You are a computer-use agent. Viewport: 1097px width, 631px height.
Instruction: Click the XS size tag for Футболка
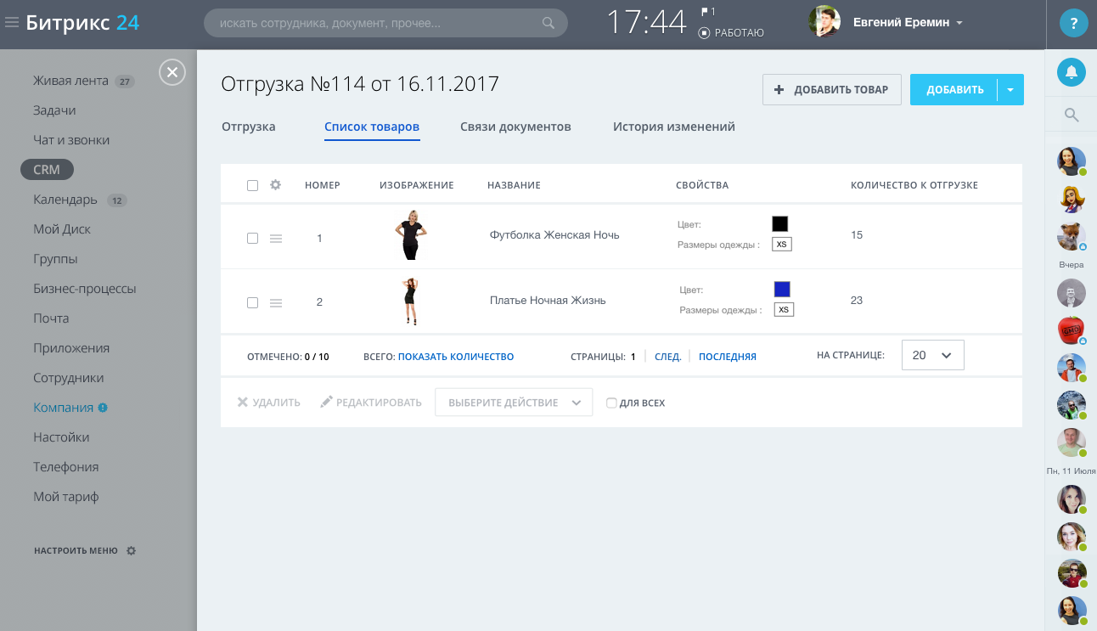click(x=782, y=244)
